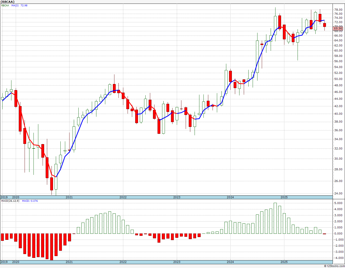Select the 28.00 price axis label
This screenshot has width=345, height=268.
(338, 169)
